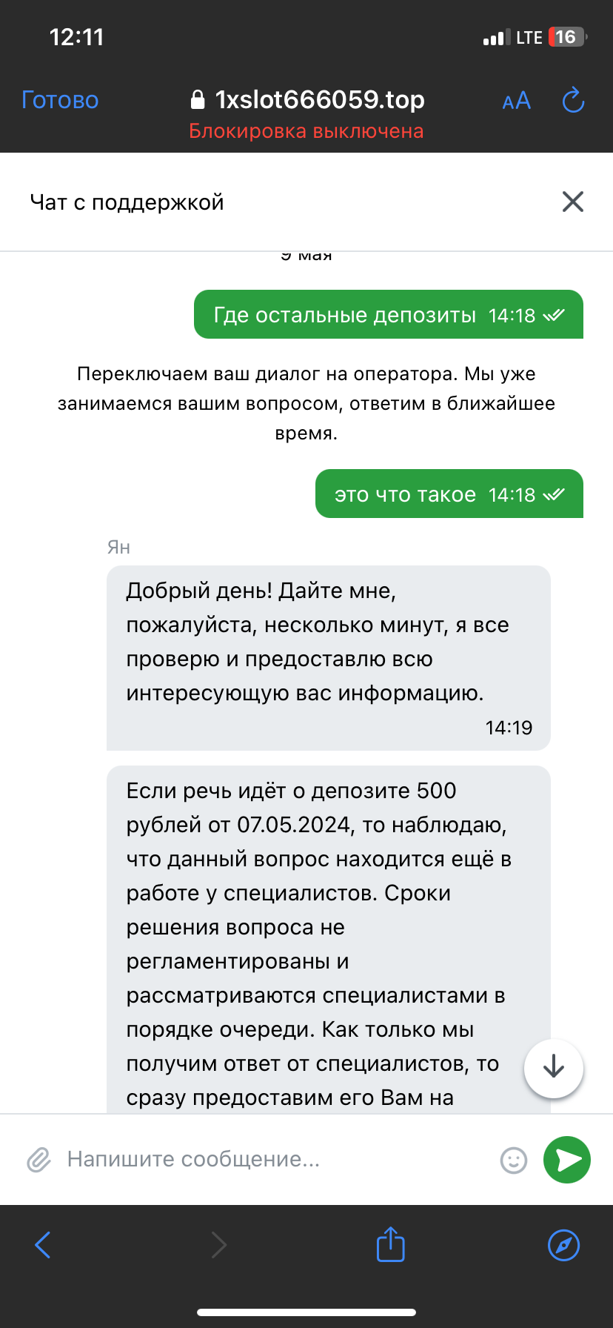Image resolution: width=613 pixels, height=1328 pixels.
Task: Focus the Напишите сообщение input field
Action: click(274, 1160)
